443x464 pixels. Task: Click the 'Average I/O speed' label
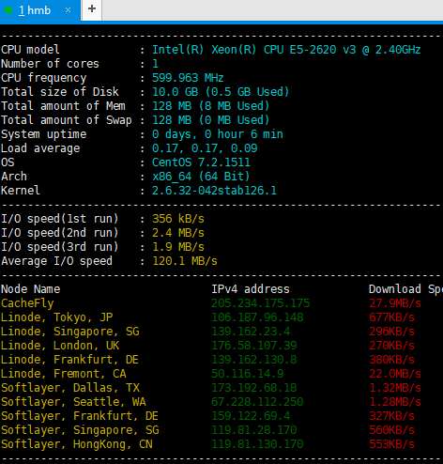(56, 261)
